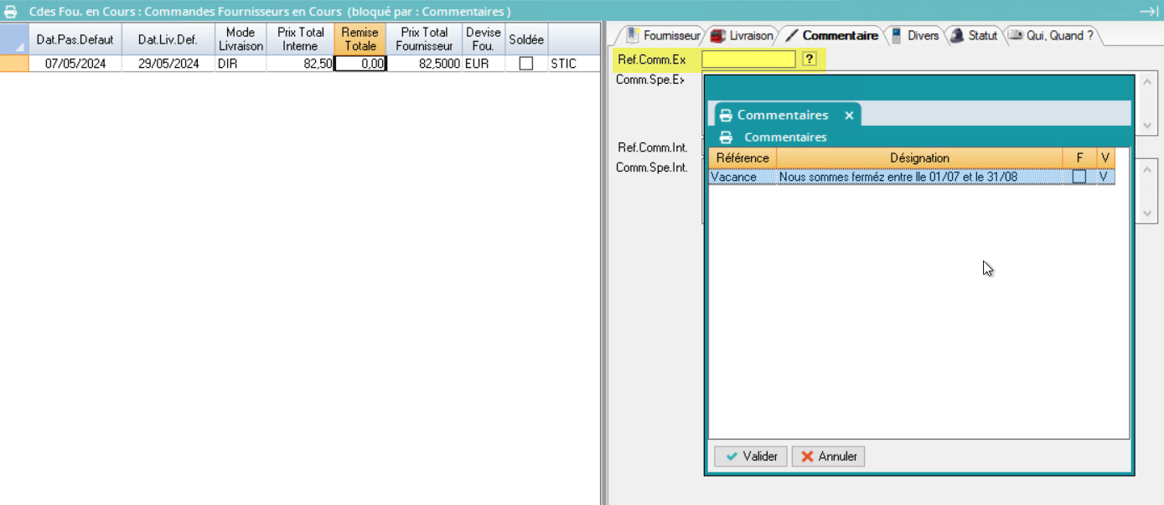Open the Fournisseur tab
The height and width of the screenshot is (505, 1164).
click(x=663, y=36)
